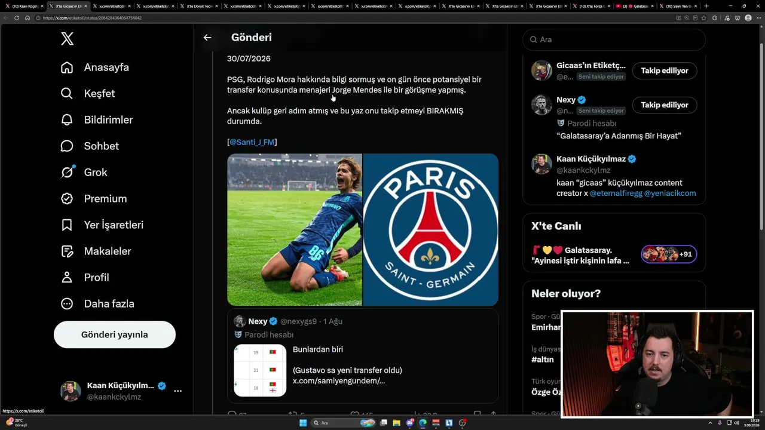Open the Makaleler icon
This screenshot has width=765, height=430.
coord(67,251)
